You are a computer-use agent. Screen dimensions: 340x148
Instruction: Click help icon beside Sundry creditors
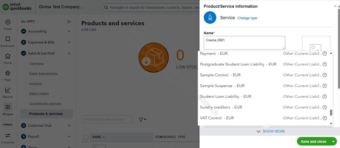coord(325,107)
